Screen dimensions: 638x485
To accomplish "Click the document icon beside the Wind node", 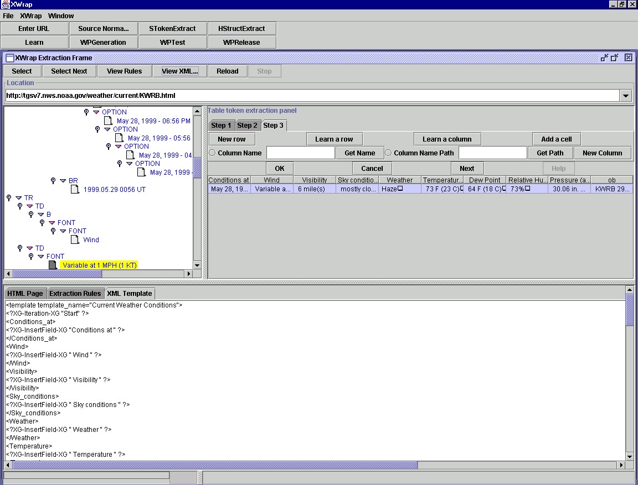I will click(75, 240).
